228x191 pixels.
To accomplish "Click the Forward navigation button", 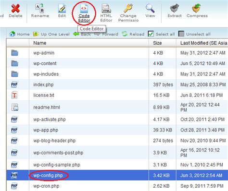I will click(x=106, y=34).
